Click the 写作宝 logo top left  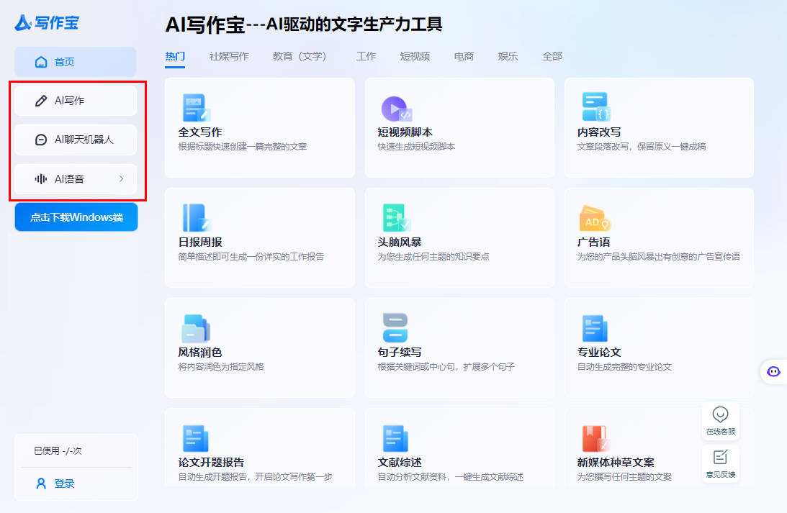tap(45, 23)
